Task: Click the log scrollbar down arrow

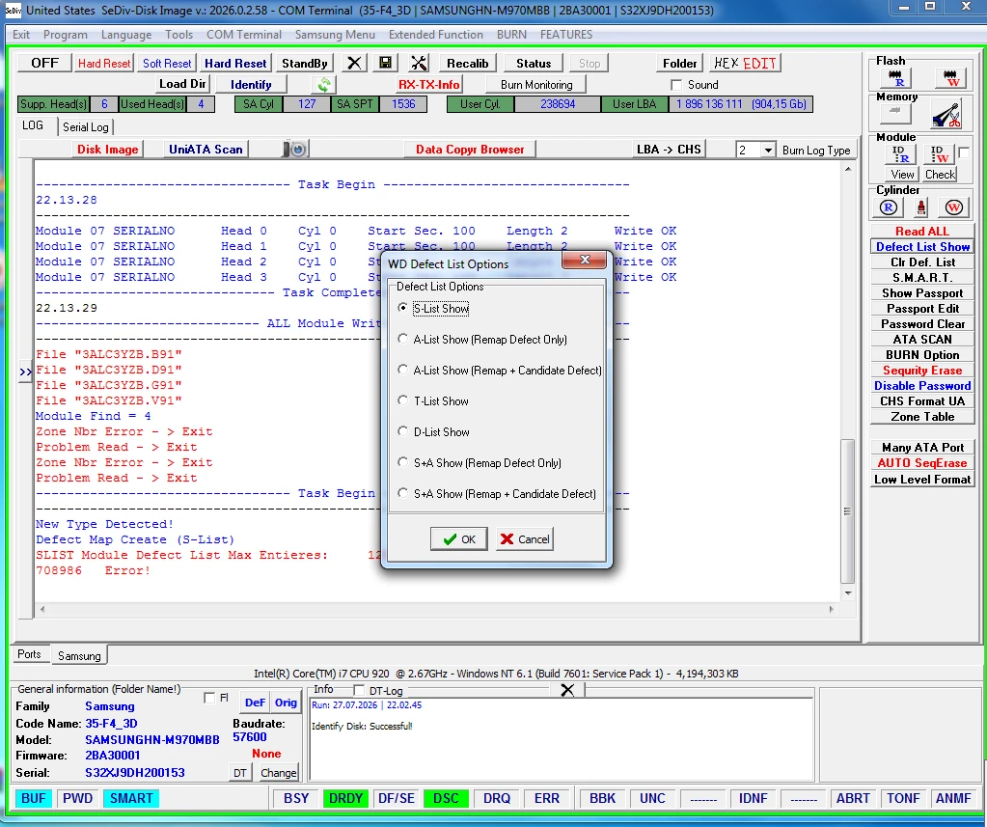Action: coord(848,593)
